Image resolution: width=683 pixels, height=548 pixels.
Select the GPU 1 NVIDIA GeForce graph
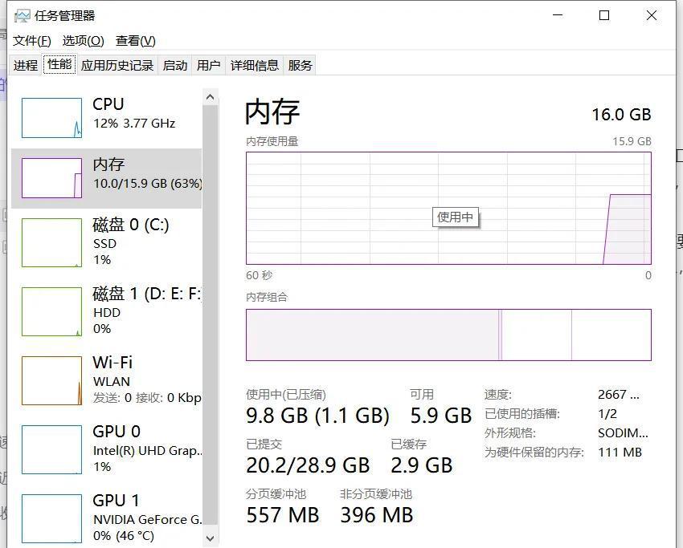click(52, 518)
